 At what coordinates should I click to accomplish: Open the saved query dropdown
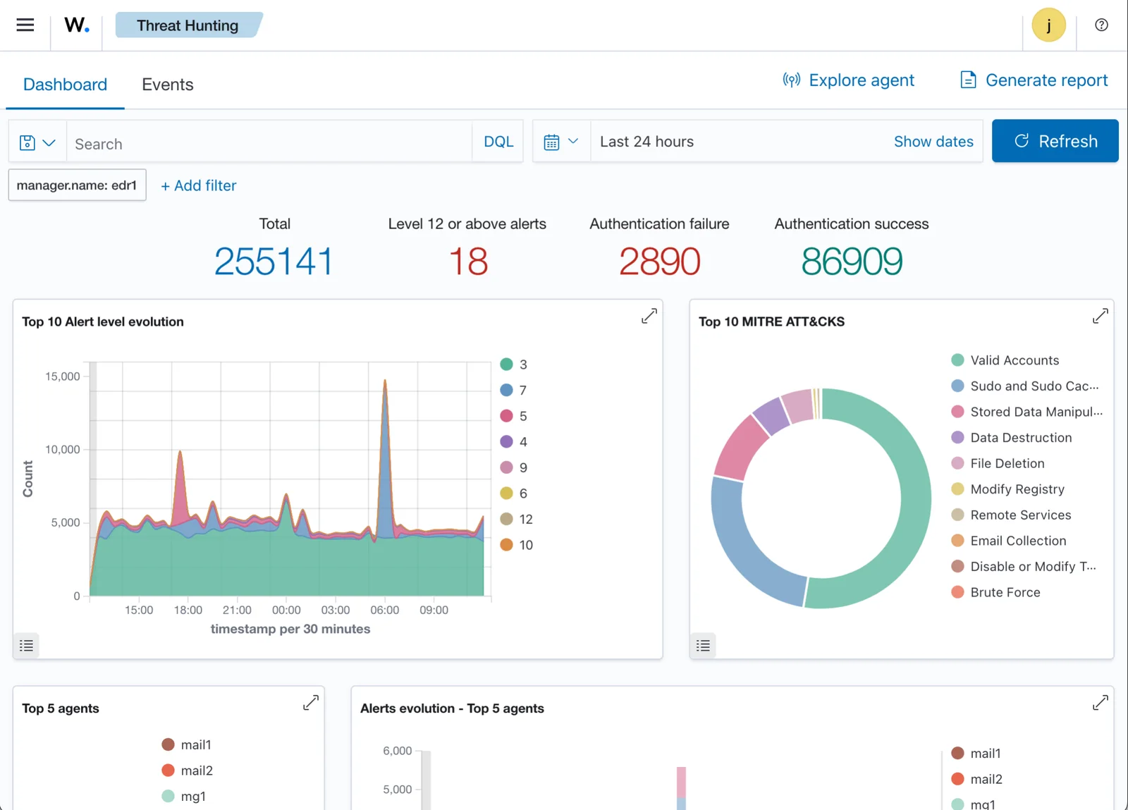[x=37, y=143]
